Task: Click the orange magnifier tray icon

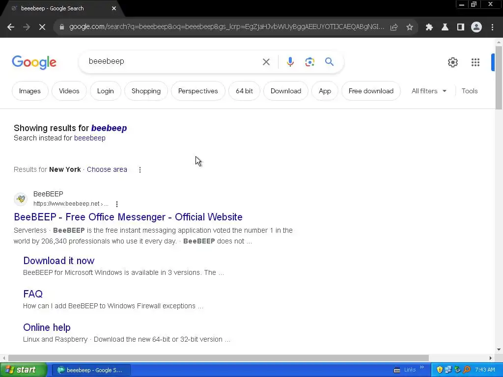Action: 467,370
